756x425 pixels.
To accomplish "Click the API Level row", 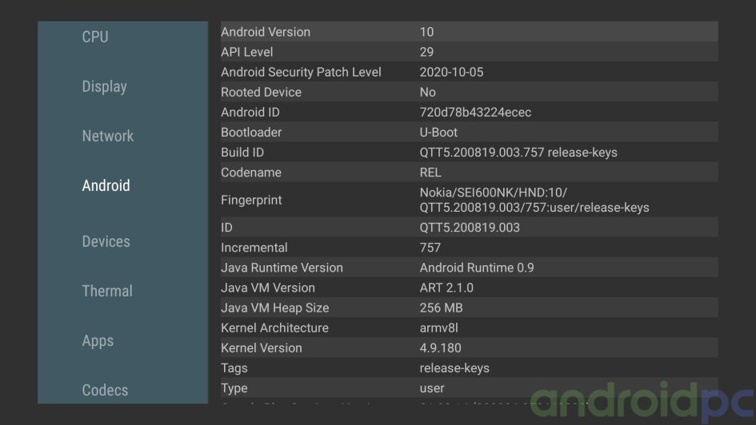I will [469, 52].
